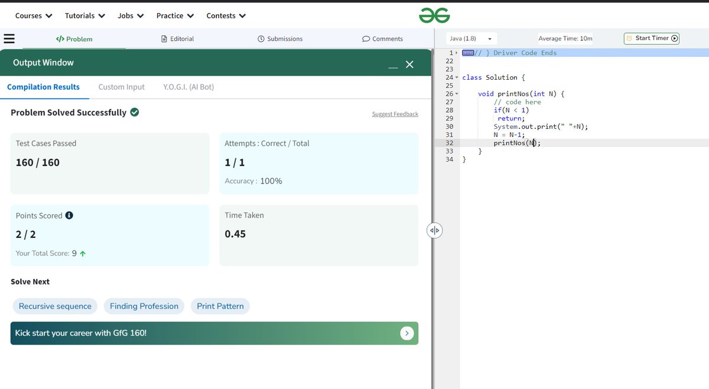Expand the Tutorials menu

[x=85, y=16]
